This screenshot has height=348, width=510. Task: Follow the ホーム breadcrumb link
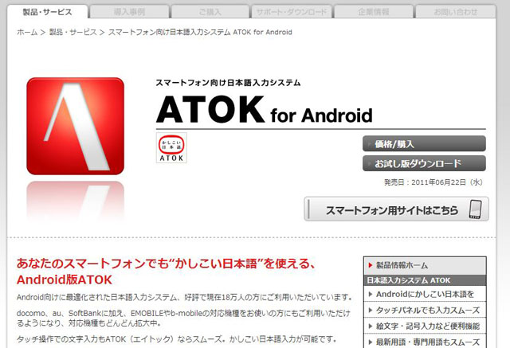click(x=27, y=32)
